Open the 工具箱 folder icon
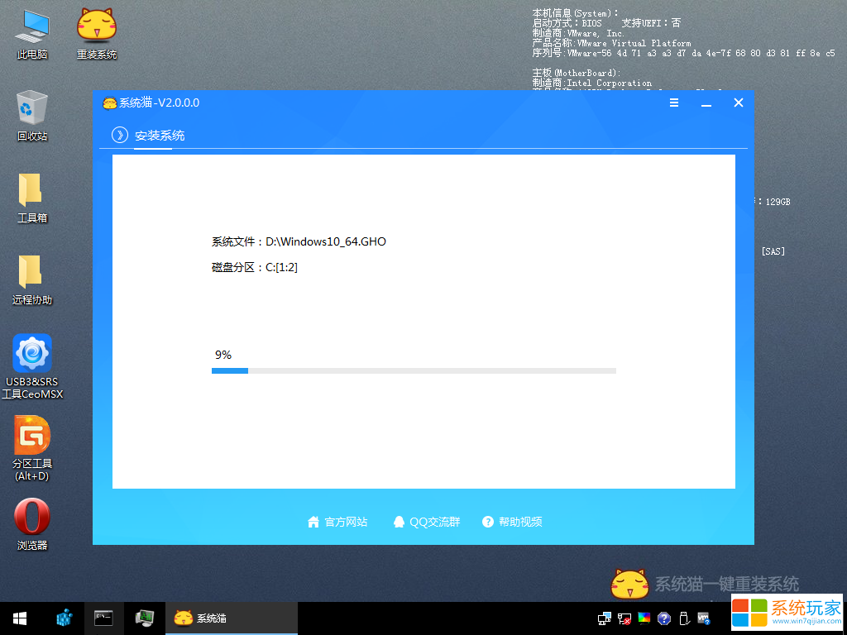This screenshot has height=635, width=847. click(32, 198)
